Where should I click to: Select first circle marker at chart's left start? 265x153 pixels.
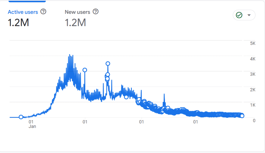[21, 117]
